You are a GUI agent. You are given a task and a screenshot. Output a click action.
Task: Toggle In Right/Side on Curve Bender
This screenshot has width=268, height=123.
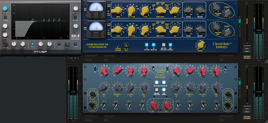tap(164, 82)
